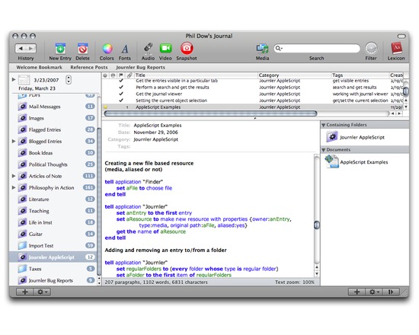Step the date with the stepper

click(69, 80)
